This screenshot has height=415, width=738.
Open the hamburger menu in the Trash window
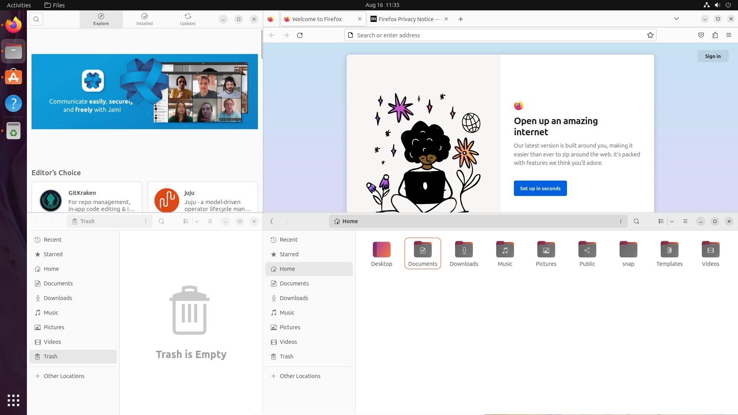pyautogui.click(x=210, y=221)
